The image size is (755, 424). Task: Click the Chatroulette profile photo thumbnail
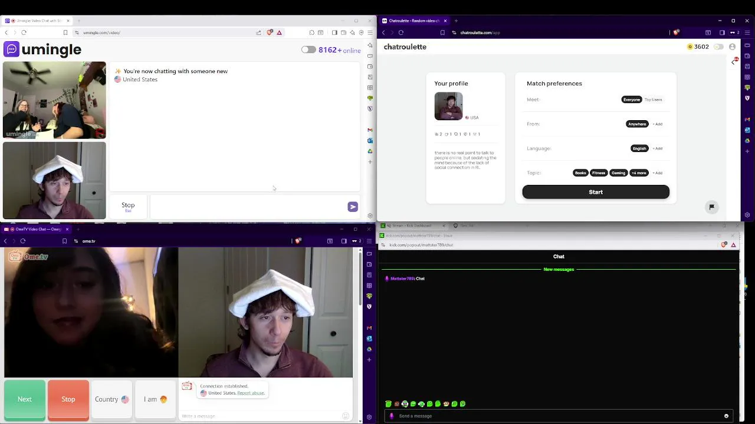click(448, 106)
